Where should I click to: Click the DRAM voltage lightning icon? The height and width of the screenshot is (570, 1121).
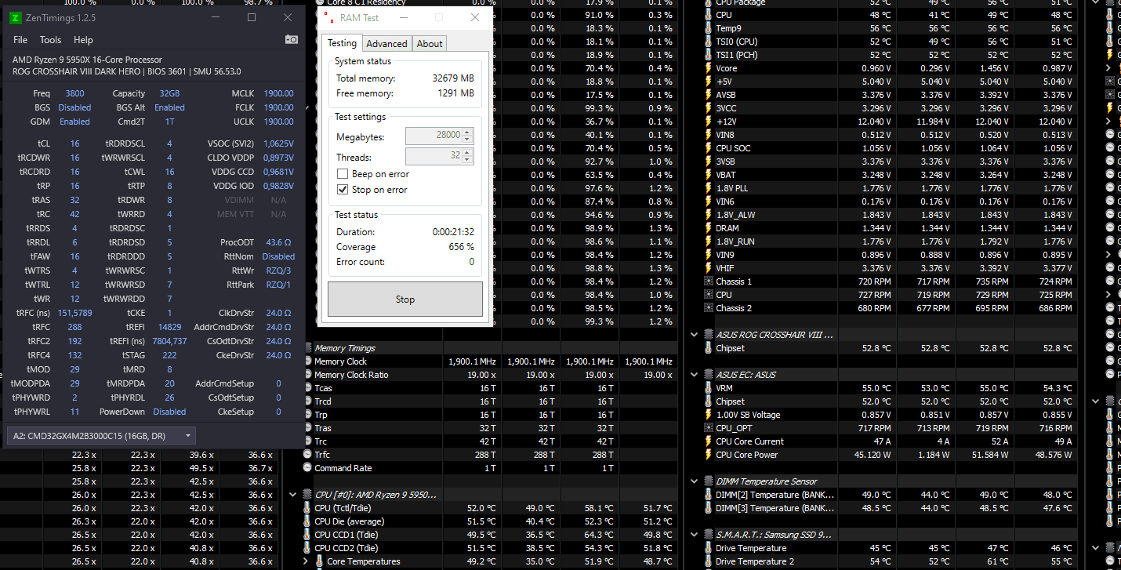[x=709, y=228]
